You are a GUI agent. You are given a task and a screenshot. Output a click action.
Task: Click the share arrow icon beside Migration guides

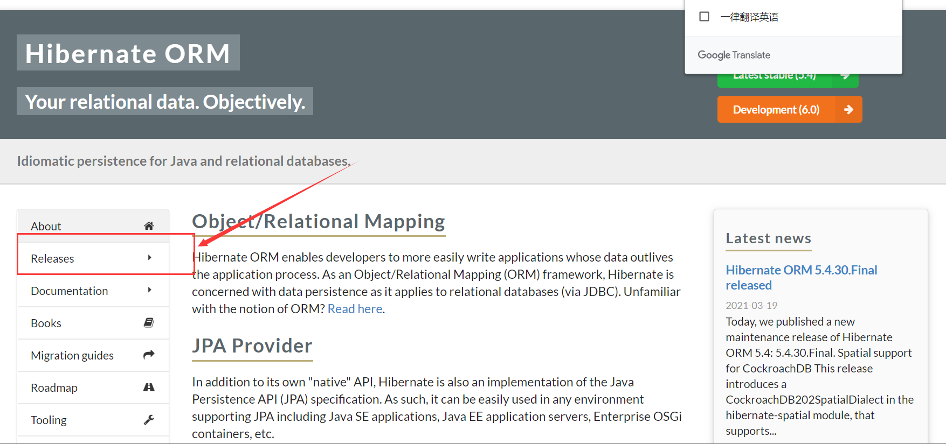point(149,355)
